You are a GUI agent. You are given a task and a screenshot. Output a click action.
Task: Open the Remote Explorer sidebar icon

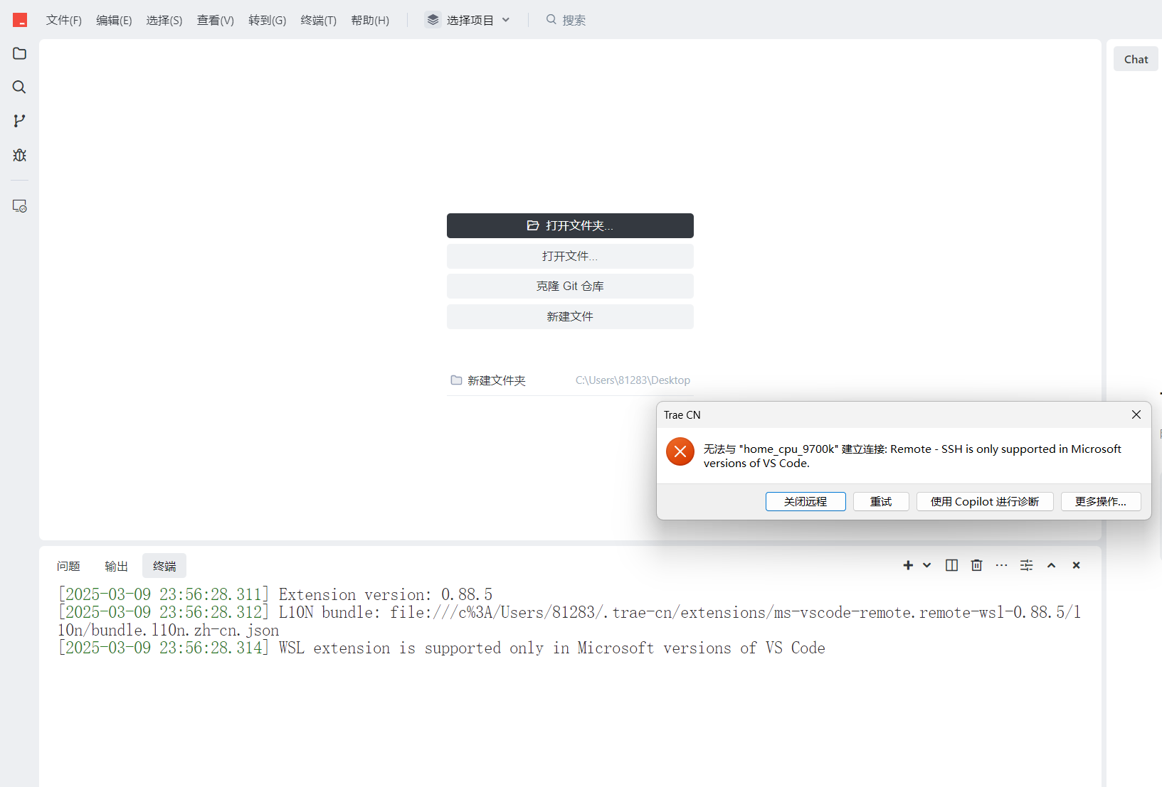point(19,206)
